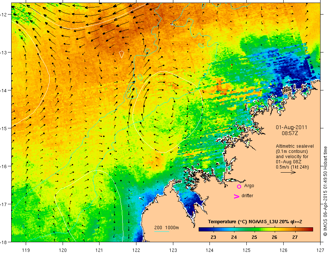
Task: Click longitude axis label 127
Action: point(320,250)
